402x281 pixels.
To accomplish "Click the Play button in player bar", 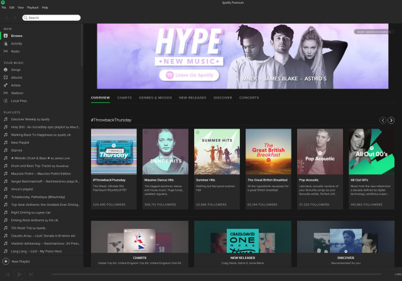I will click(x=19, y=274).
